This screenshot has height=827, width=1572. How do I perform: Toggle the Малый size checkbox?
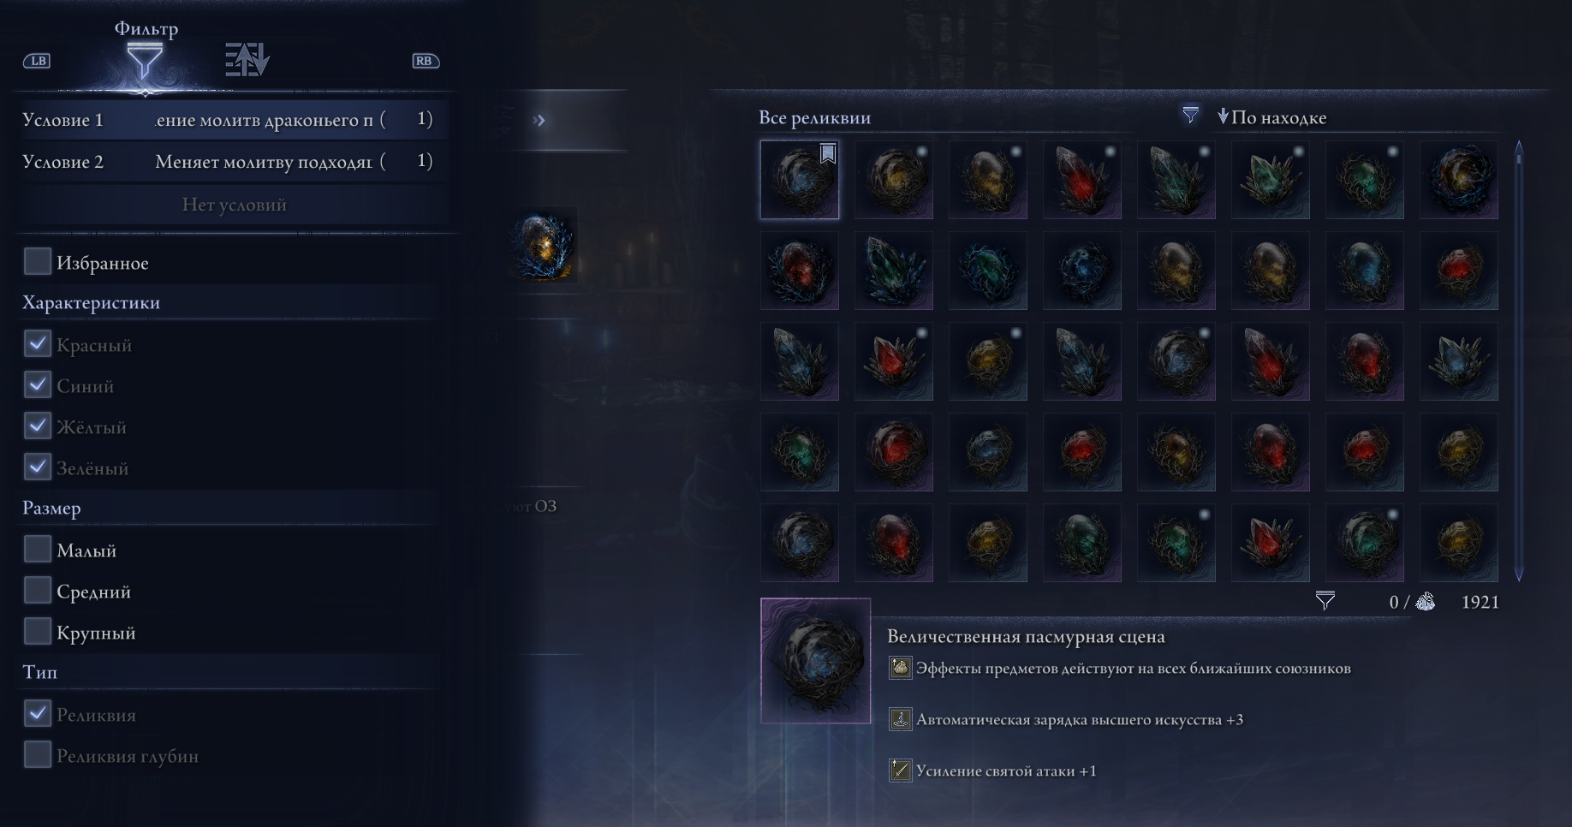38,549
